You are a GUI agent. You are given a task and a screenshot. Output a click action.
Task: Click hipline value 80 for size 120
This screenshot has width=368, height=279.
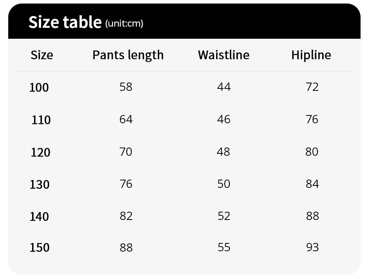click(312, 152)
